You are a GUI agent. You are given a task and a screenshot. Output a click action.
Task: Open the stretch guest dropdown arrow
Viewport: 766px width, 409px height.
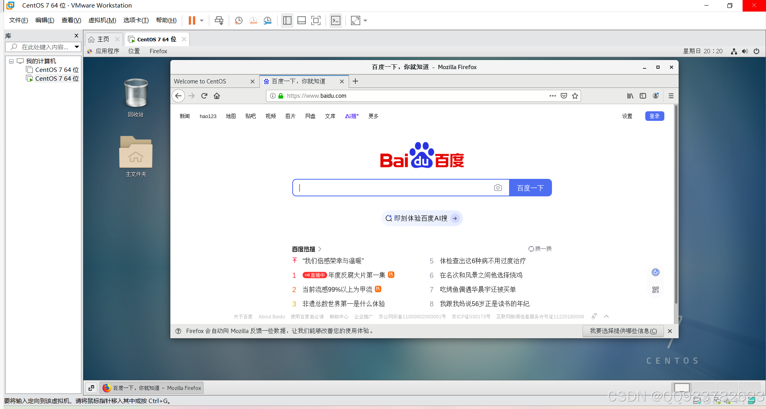click(x=365, y=21)
